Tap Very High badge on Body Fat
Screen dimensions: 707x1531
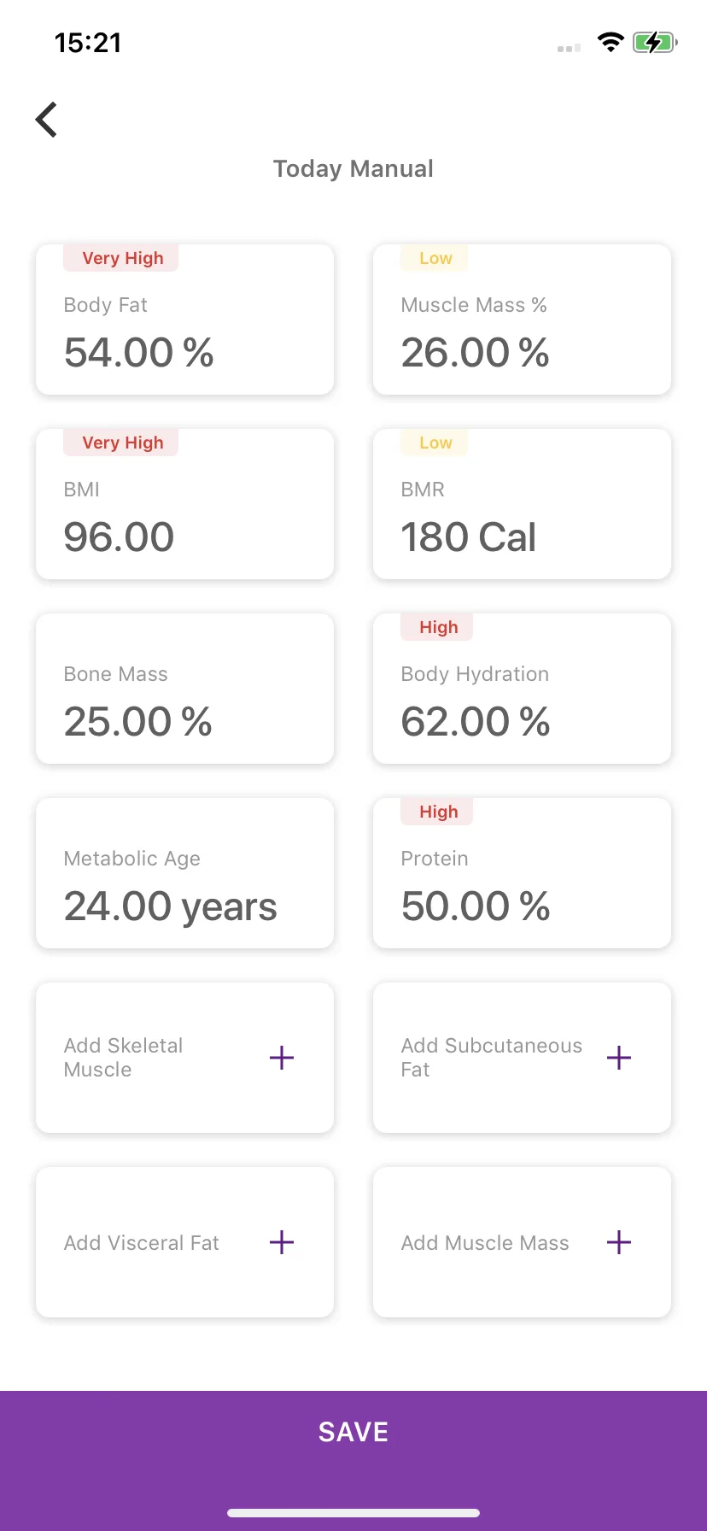point(121,258)
